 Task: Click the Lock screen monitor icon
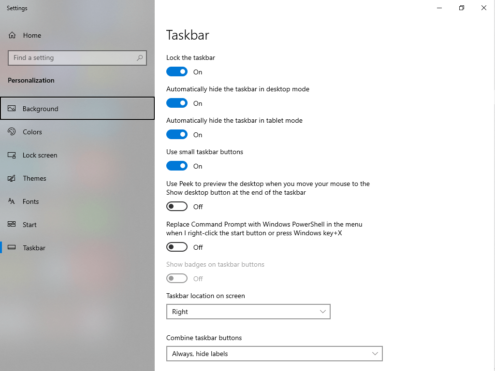click(x=12, y=155)
